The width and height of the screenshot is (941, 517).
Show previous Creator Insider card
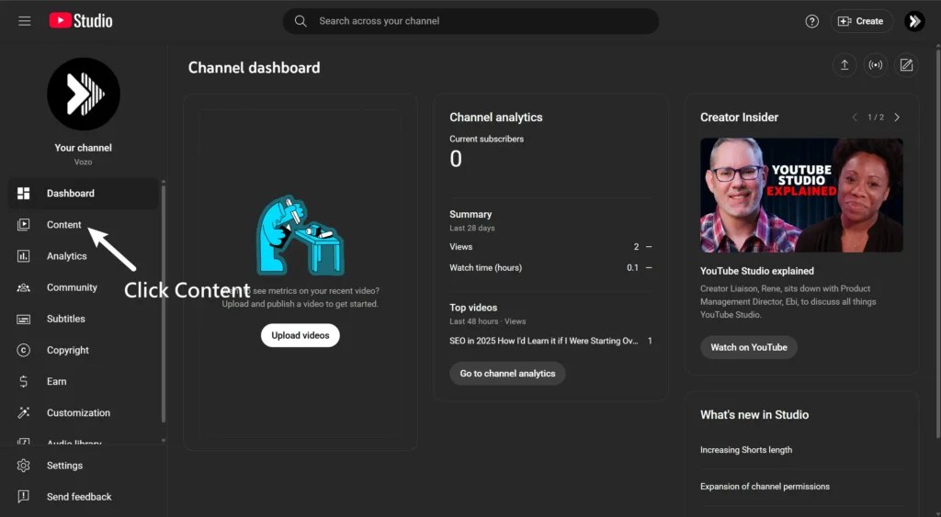click(855, 118)
